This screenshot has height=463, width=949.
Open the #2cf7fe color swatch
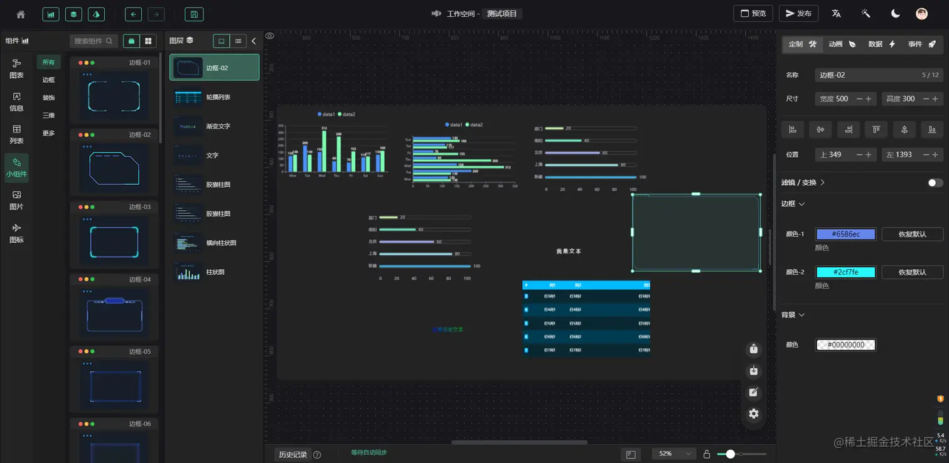click(x=845, y=272)
